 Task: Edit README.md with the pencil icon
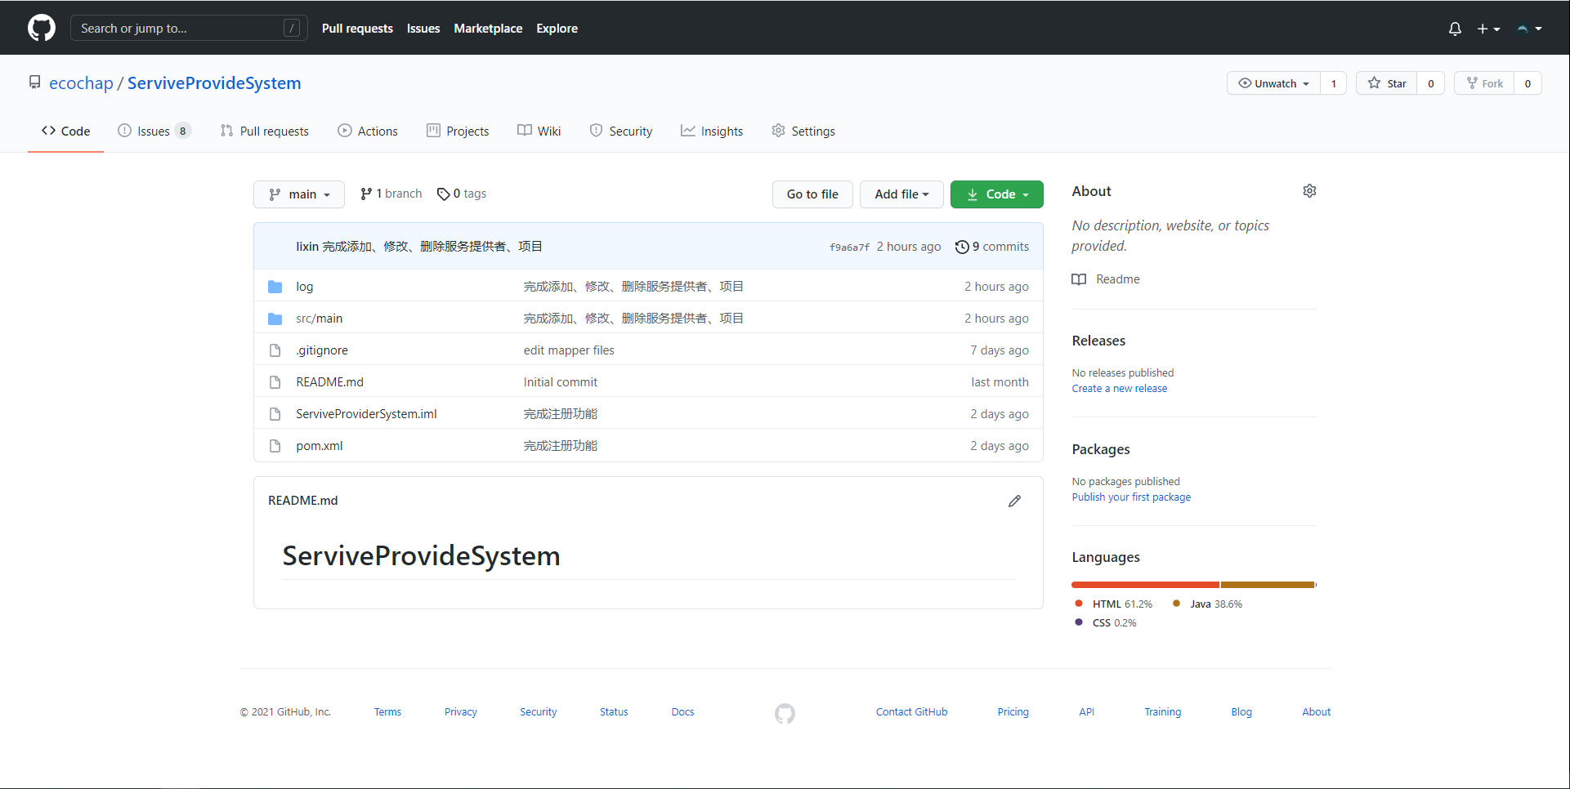(1014, 501)
